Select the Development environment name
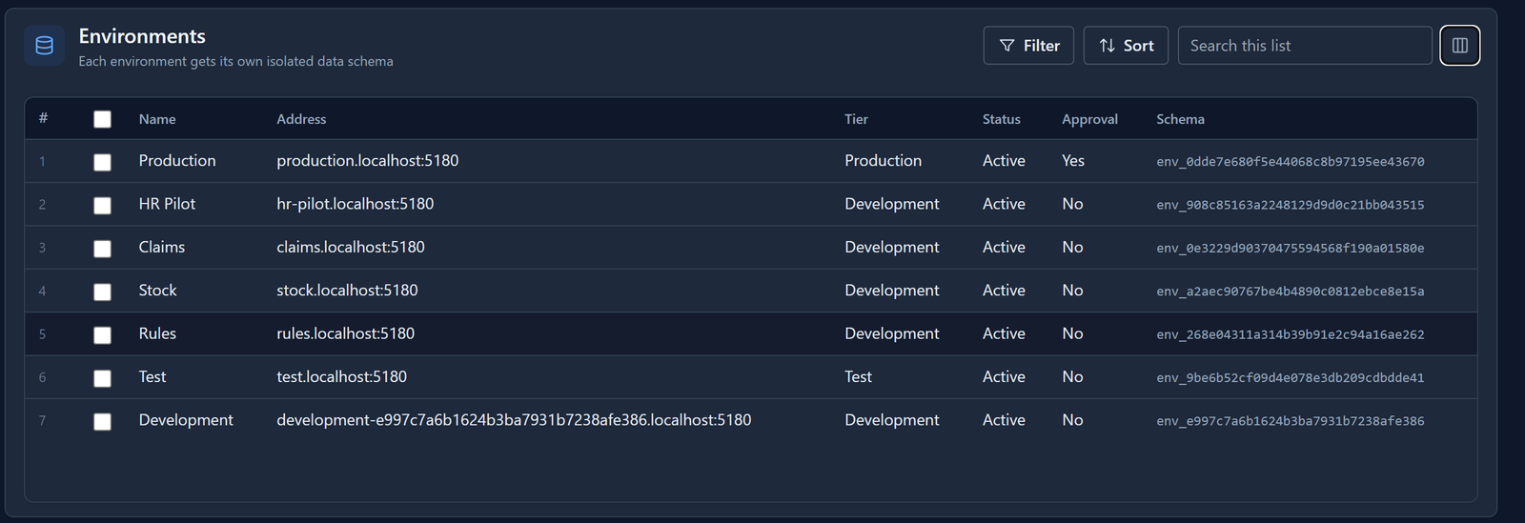Image resolution: width=1525 pixels, height=523 pixels. coord(186,420)
